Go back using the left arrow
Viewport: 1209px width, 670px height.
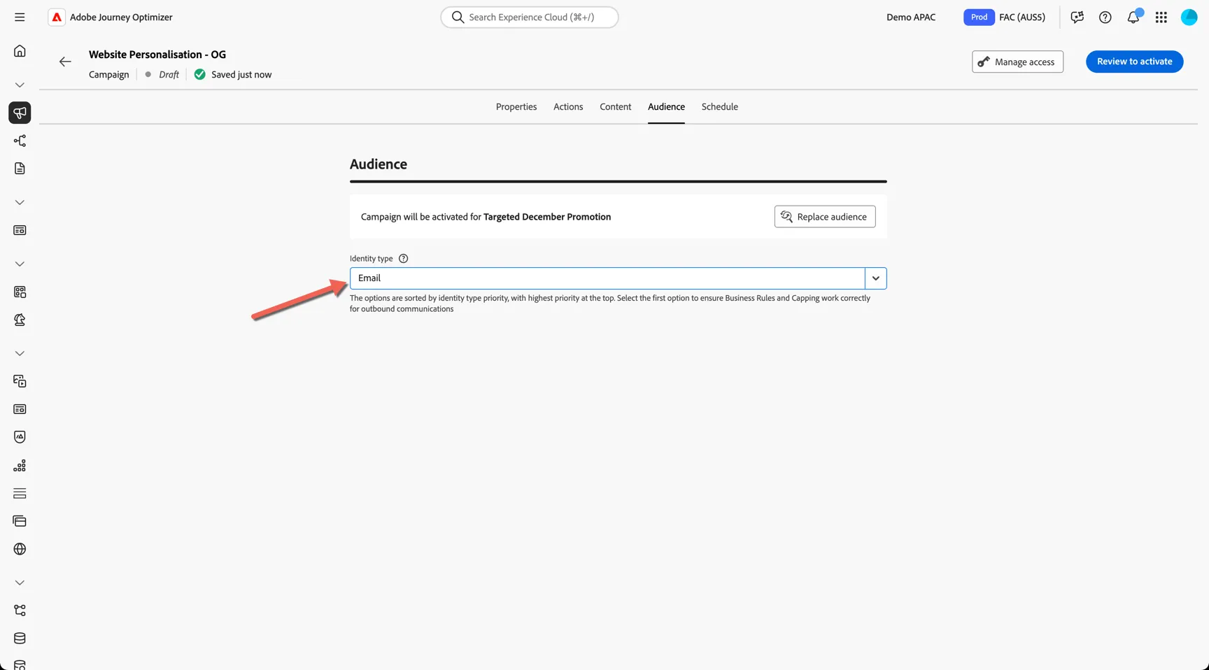tap(65, 62)
